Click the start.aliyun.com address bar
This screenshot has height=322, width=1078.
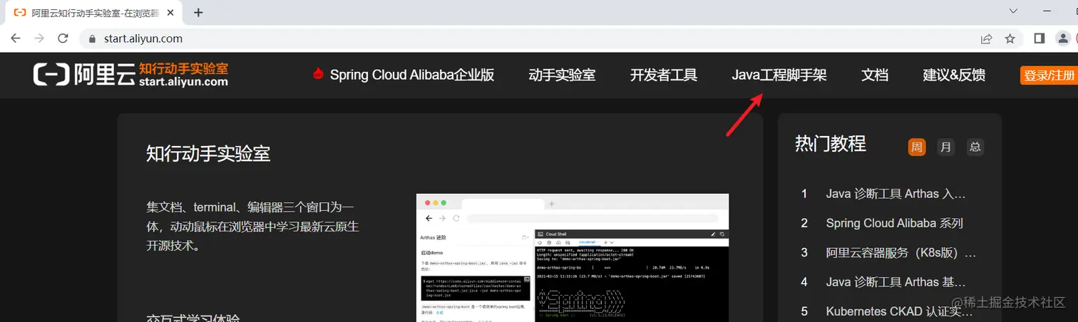[528, 38]
